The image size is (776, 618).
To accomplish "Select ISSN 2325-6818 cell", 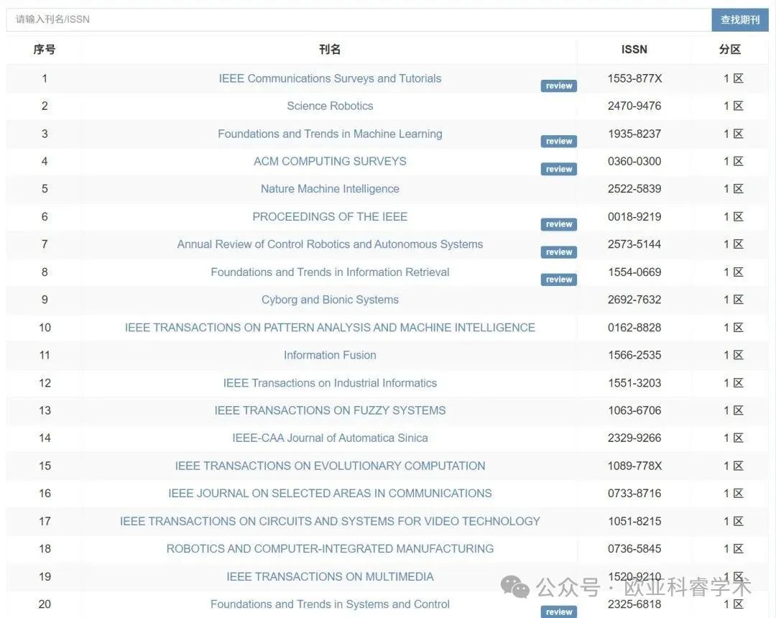I will tap(634, 604).
